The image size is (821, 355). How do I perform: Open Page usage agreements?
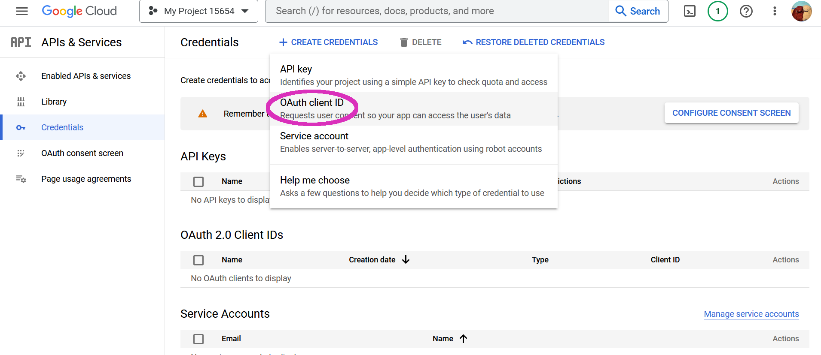(x=86, y=179)
